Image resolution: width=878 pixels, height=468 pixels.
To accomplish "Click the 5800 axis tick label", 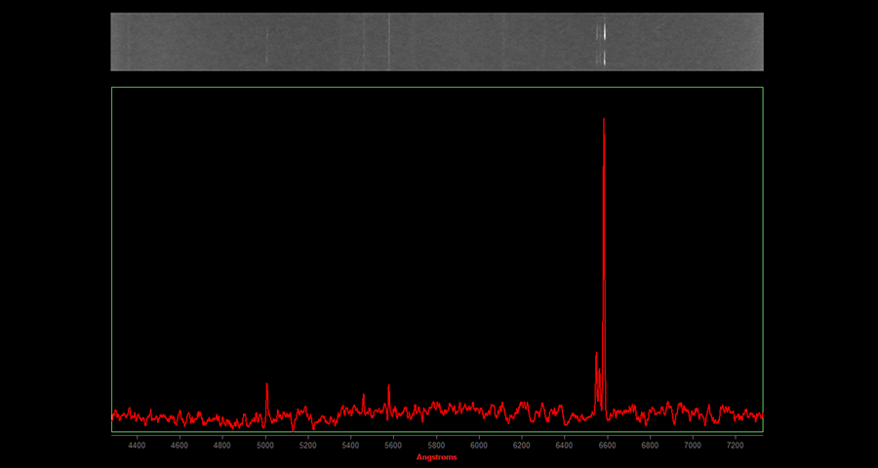I will (x=436, y=445).
